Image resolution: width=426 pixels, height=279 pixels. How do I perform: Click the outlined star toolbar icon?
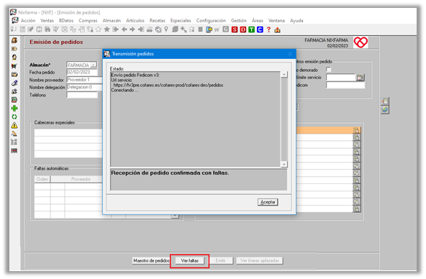99,29
